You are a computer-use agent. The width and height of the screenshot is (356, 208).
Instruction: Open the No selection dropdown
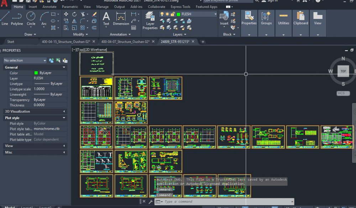click(25, 61)
